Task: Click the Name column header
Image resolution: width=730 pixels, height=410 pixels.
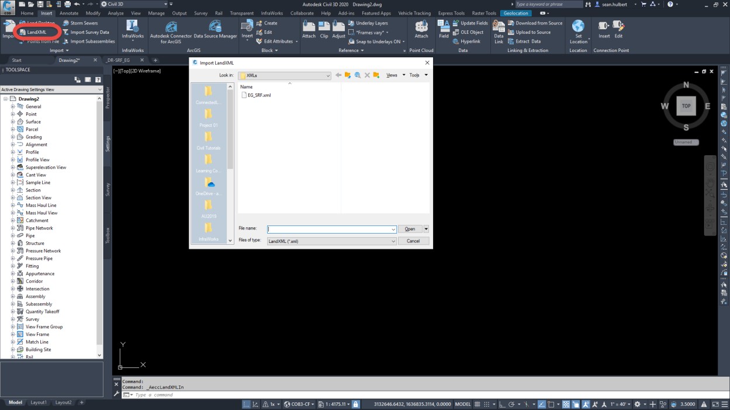Action: click(246, 86)
